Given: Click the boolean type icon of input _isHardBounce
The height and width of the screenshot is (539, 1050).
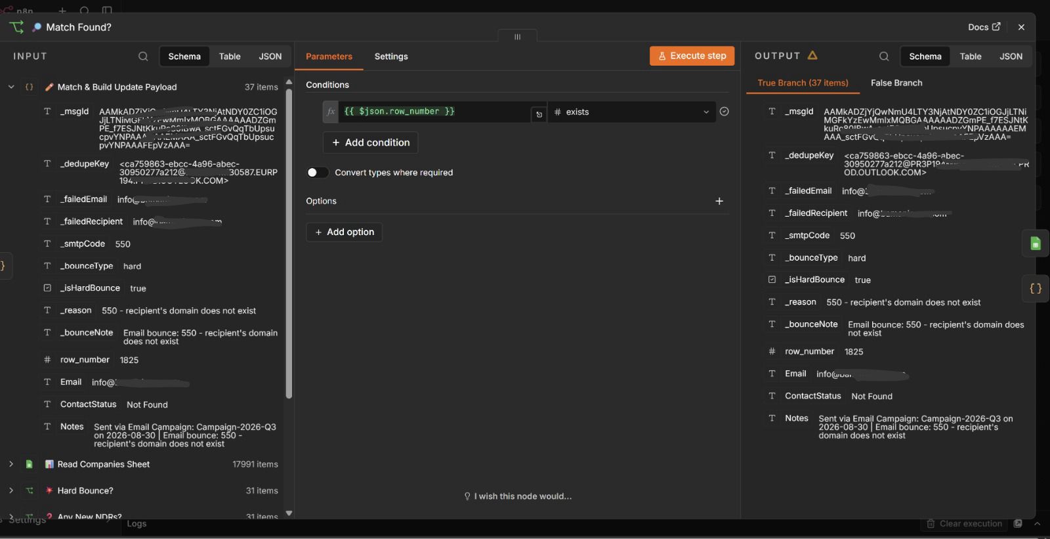Looking at the screenshot, I should (x=47, y=288).
